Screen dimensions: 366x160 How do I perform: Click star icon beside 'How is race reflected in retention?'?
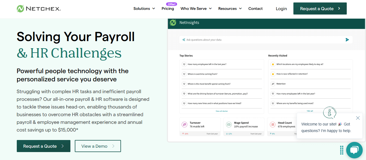coord(273,74)
